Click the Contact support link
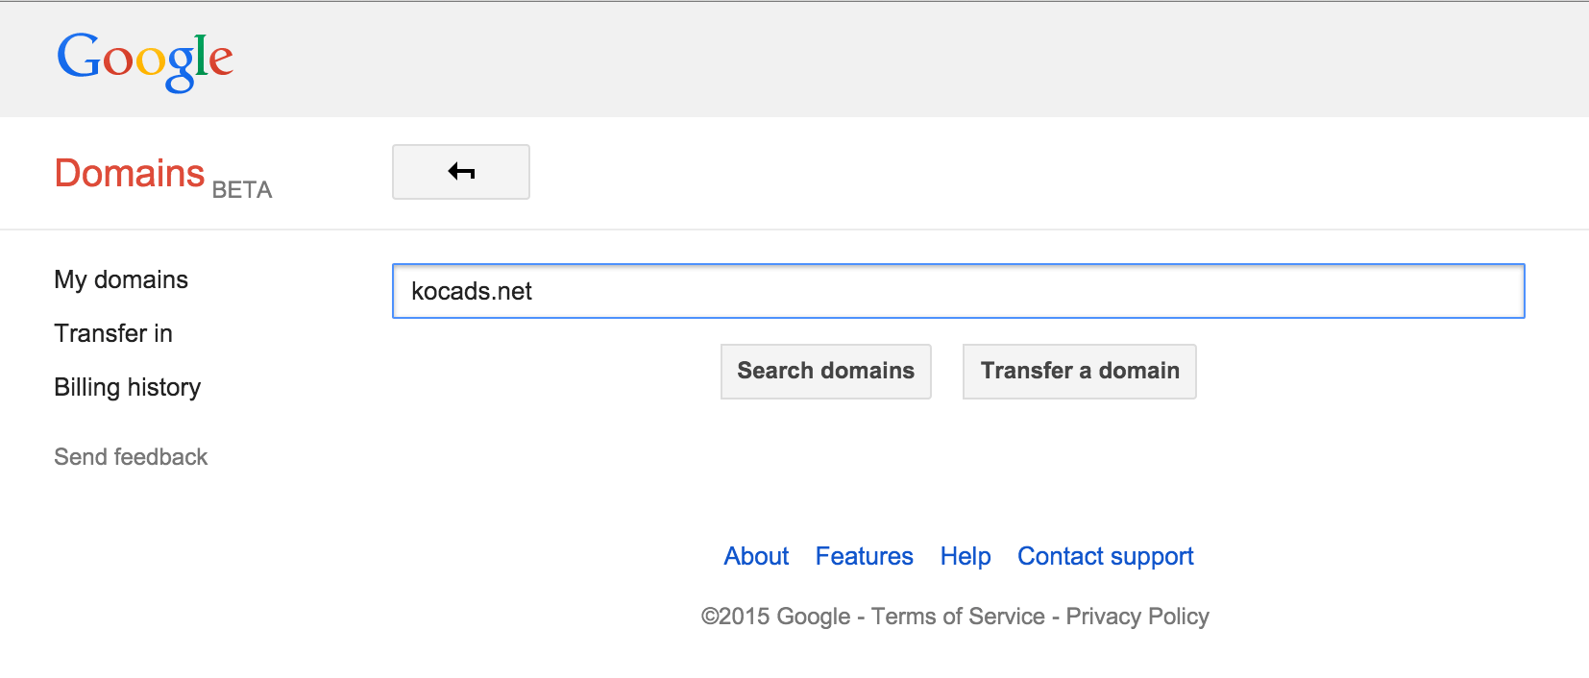Screen dimensions: 1589x678 [1106, 556]
